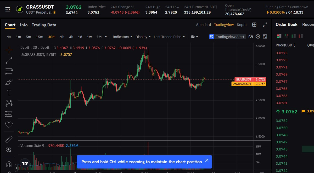Open the Last Traded Price dropdown
The image size is (314, 173).
pyautogui.click(x=169, y=37)
